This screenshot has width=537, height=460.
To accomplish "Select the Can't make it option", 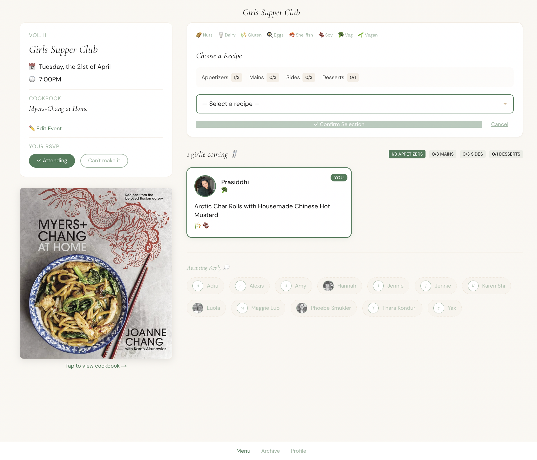I will [104, 161].
